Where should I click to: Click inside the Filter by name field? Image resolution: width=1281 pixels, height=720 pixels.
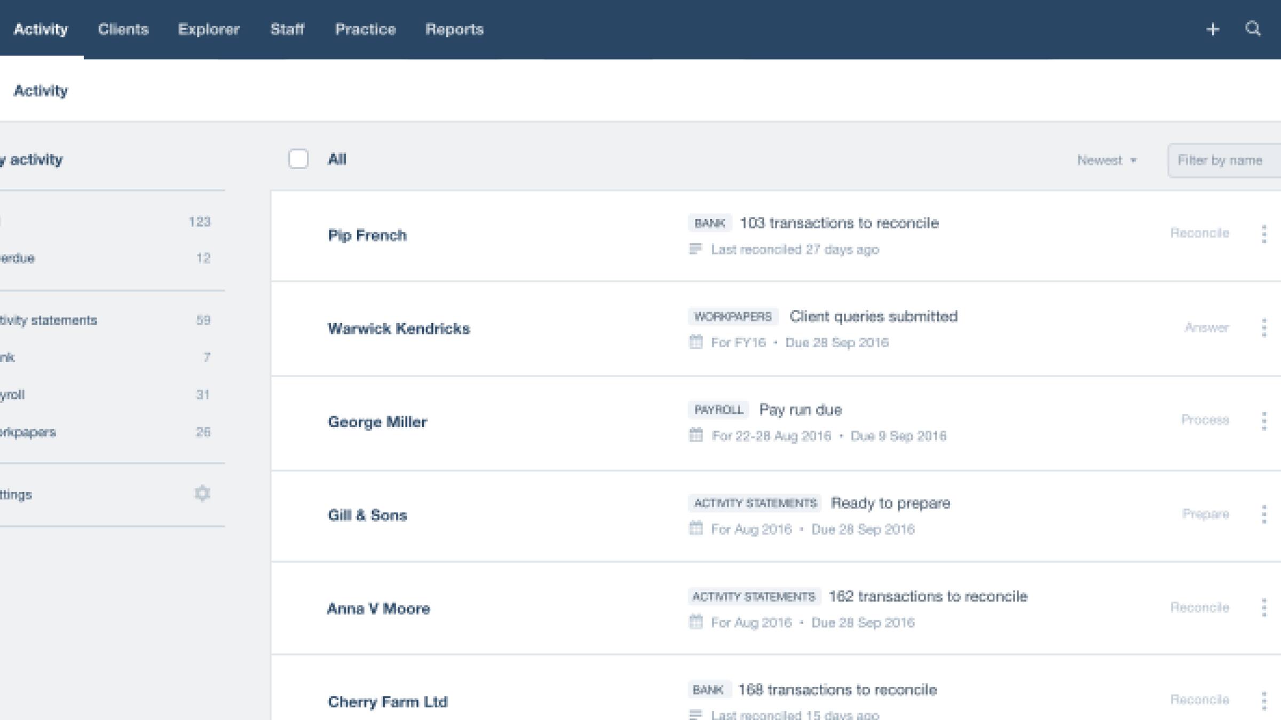[x=1222, y=159]
